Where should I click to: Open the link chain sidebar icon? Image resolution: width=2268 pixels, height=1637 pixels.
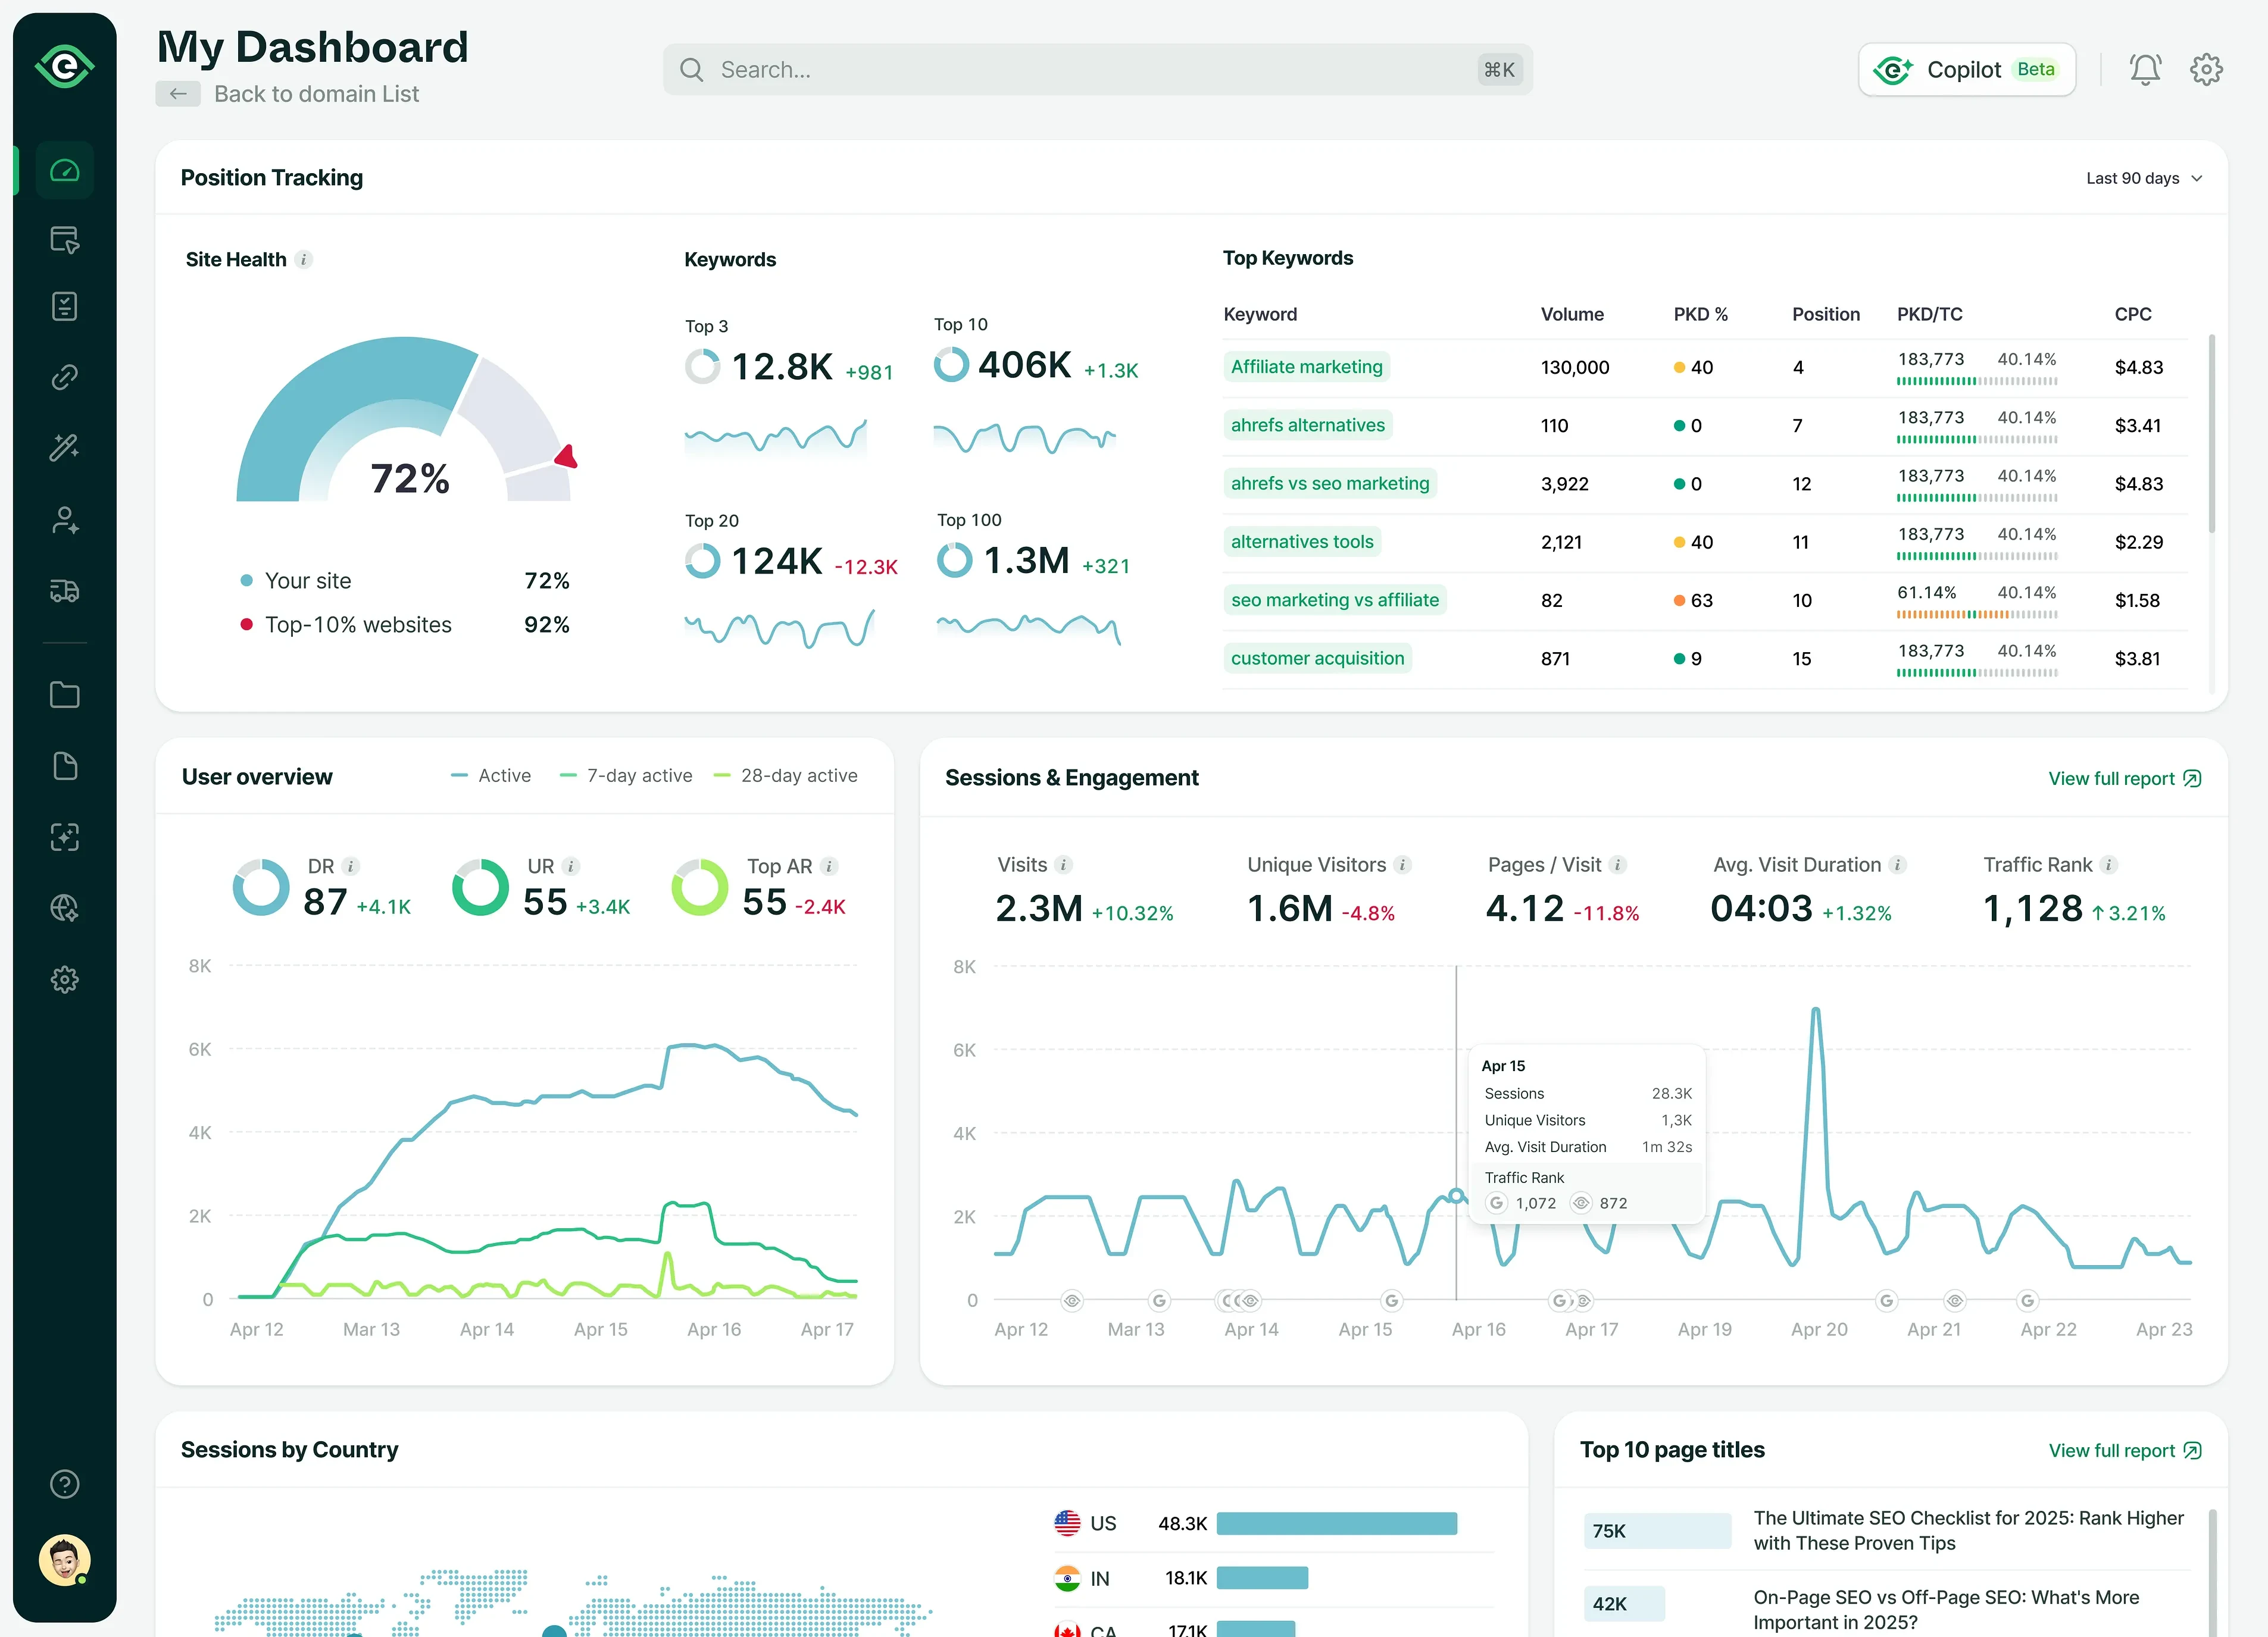point(65,377)
